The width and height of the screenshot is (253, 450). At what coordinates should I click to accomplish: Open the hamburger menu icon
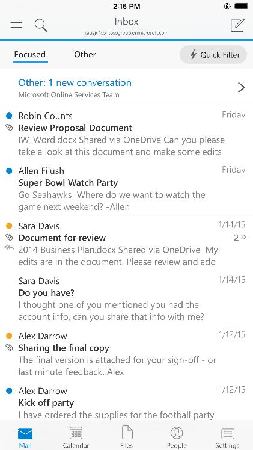click(x=16, y=25)
